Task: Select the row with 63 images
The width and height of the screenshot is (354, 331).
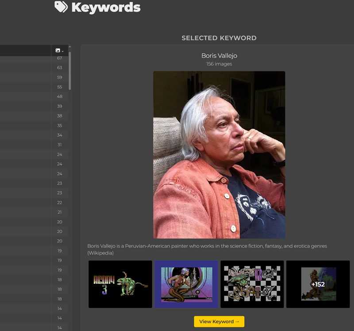Action: point(34,68)
